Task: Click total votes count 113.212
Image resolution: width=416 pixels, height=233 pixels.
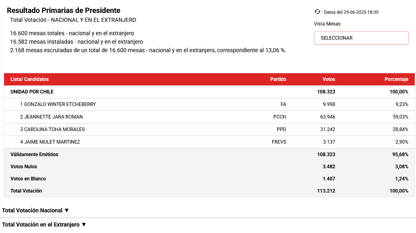Action: click(x=326, y=191)
